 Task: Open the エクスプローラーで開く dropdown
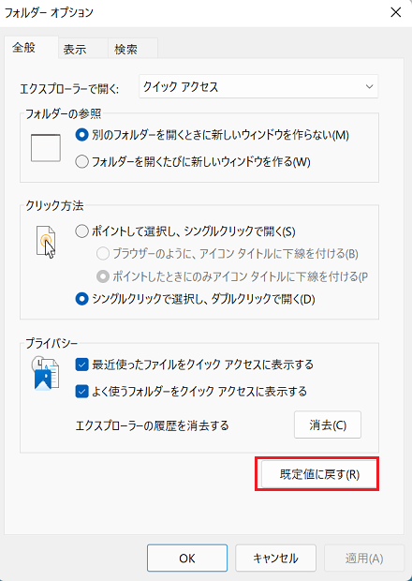tap(258, 87)
